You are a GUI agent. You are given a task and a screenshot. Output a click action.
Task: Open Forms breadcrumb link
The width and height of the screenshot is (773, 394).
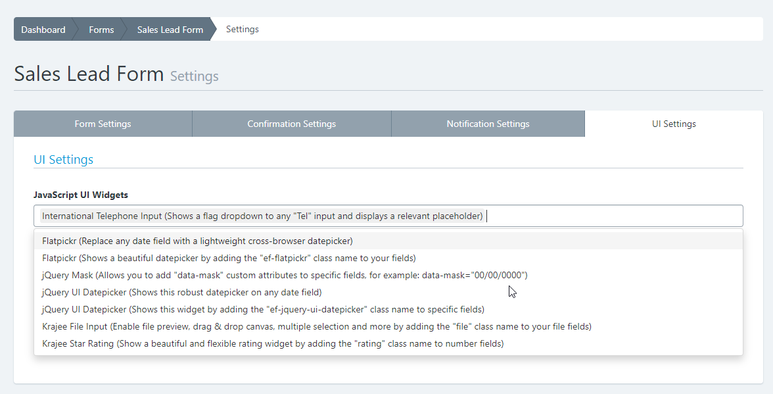(x=101, y=30)
